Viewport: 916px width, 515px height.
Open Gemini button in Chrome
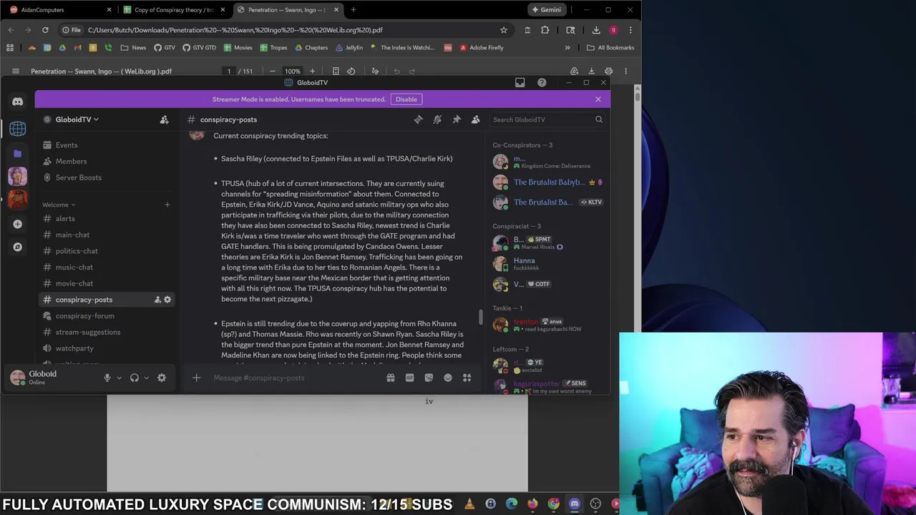pyautogui.click(x=546, y=10)
